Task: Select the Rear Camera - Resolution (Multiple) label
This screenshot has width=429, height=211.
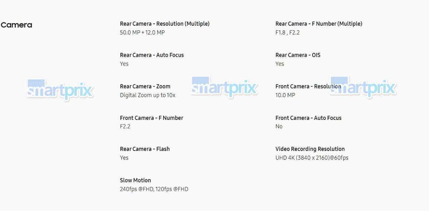Action: (164, 24)
